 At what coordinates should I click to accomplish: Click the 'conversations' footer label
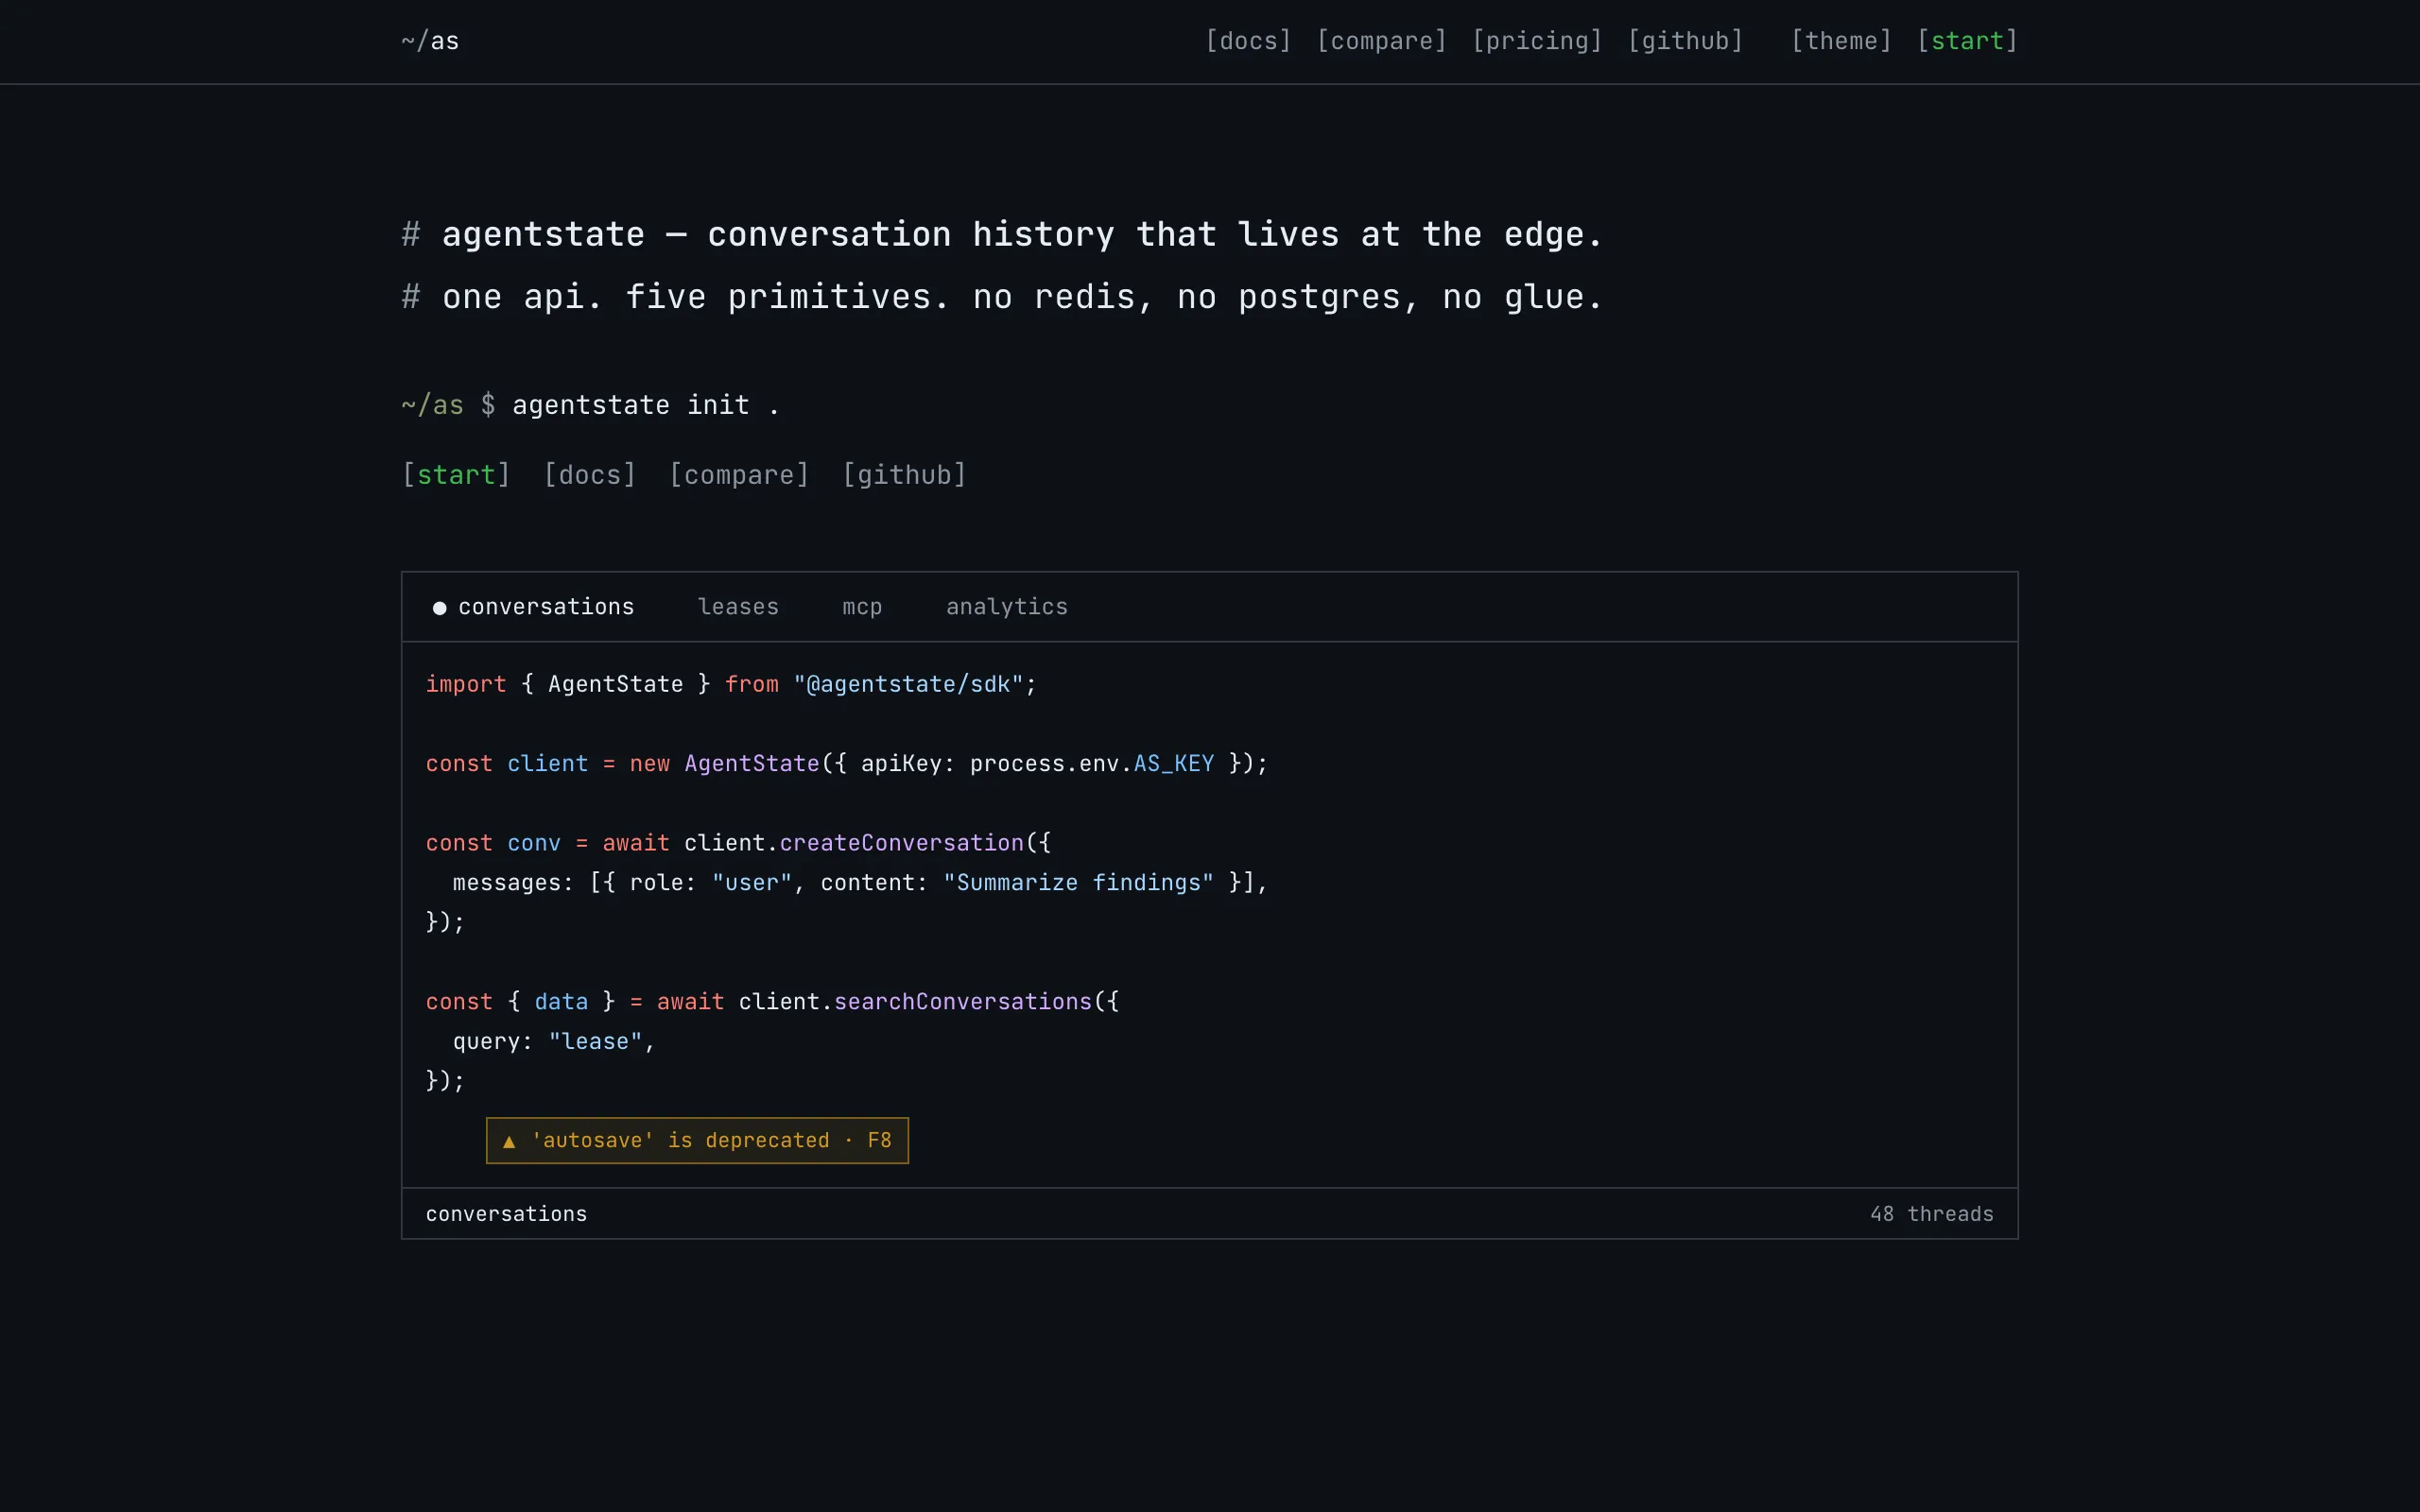(506, 1214)
